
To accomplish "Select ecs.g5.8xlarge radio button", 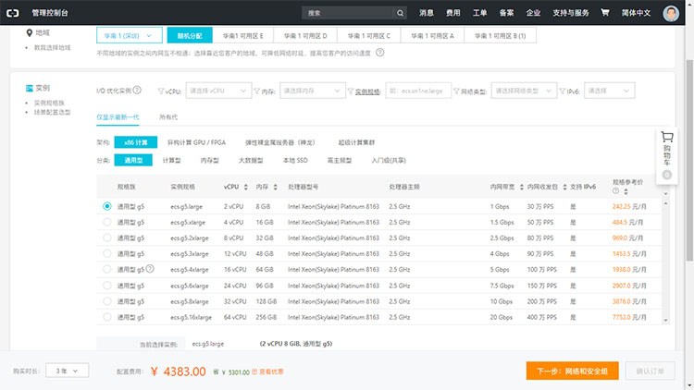I will click(x=106, y=301).
